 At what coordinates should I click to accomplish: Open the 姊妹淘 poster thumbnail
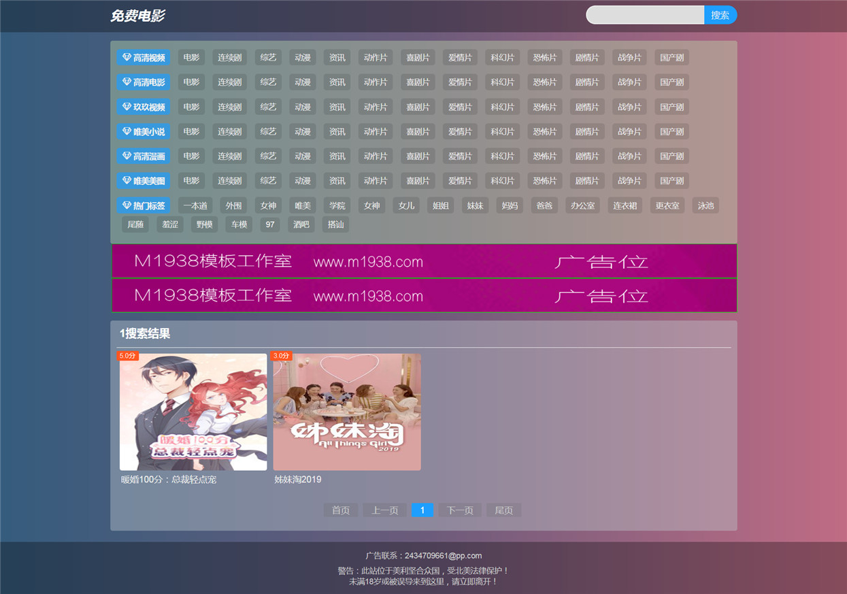[x=347, y=412]
